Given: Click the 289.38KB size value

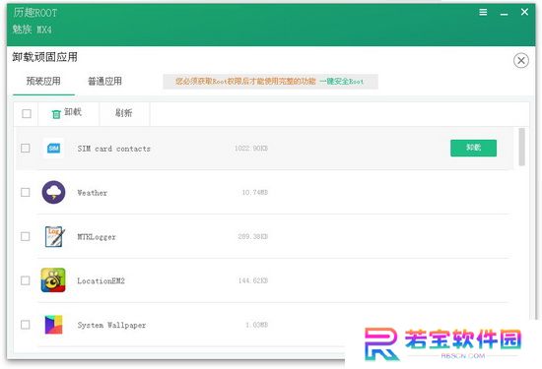Looking at the screenshot, I should point(252,236).
